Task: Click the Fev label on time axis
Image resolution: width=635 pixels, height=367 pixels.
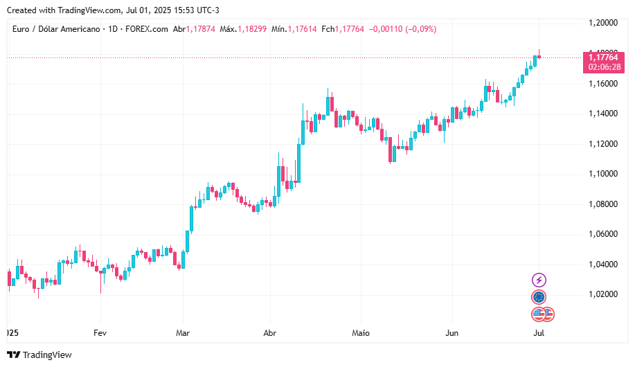Action: tap(100, 333)
